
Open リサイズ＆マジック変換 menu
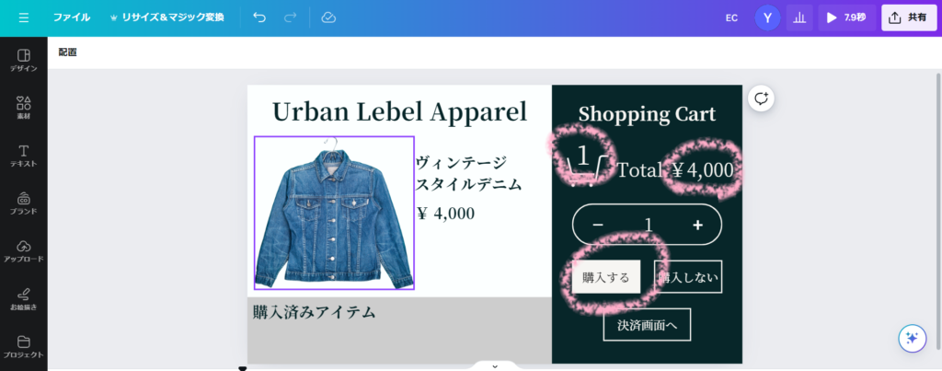tap(167, 17)
